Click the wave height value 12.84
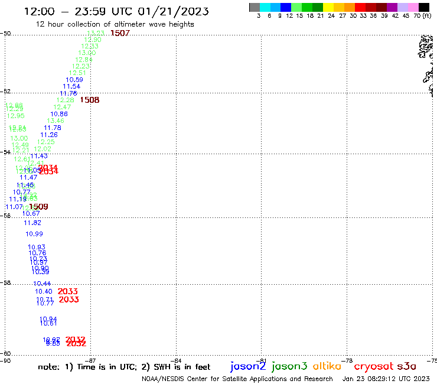Screen dimensions: 437x384 pos(84,60)
